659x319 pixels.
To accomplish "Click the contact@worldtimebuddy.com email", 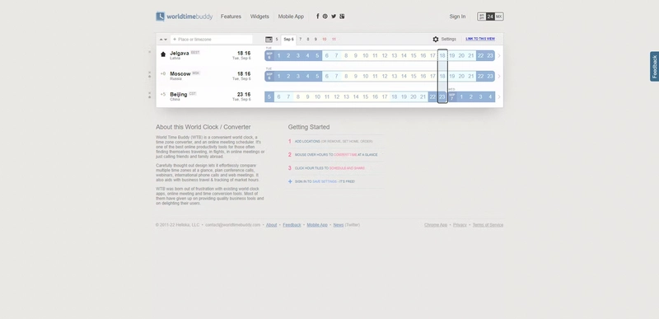I will pyautogui.click(x=233, y=225).
